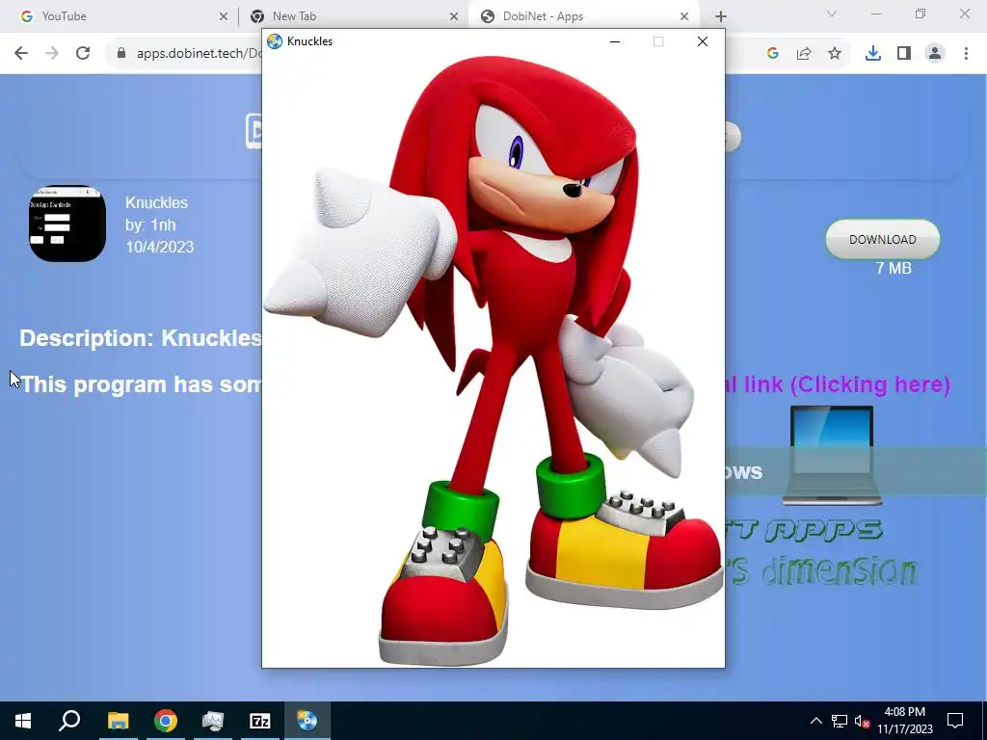The width and height of the screenshot is (987, 740).
Task: Click the author text by: 1nh
Action: (150, 225)
